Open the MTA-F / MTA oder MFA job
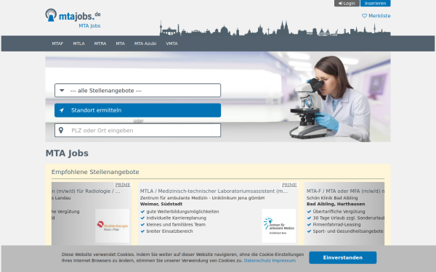This screenshot has width=436, height=272. (345, 191)
